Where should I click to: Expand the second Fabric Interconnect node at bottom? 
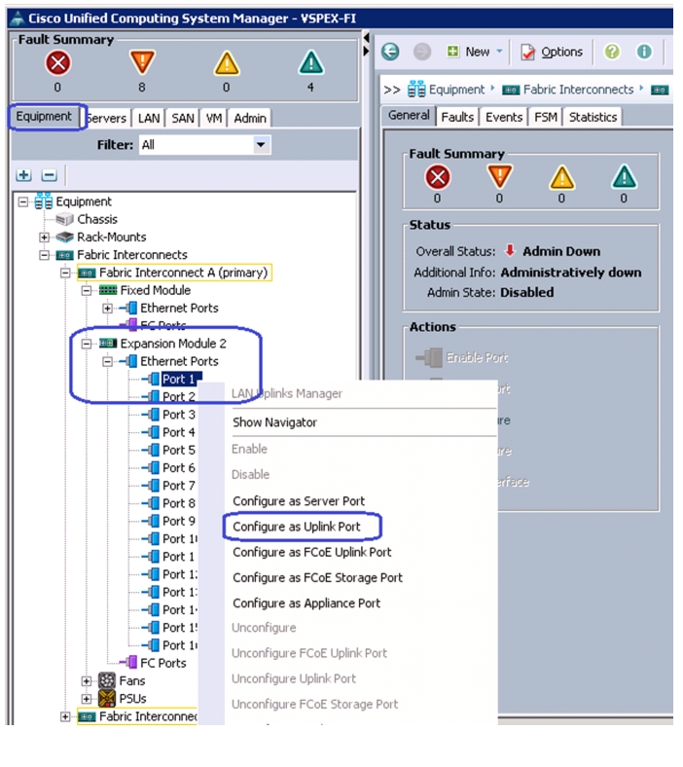pos(65,716)
